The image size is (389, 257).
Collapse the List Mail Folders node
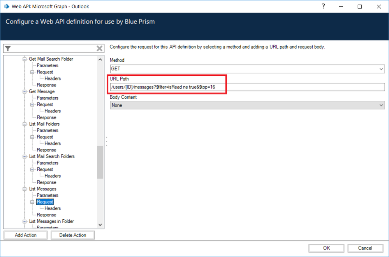click(x=25, y=124)
